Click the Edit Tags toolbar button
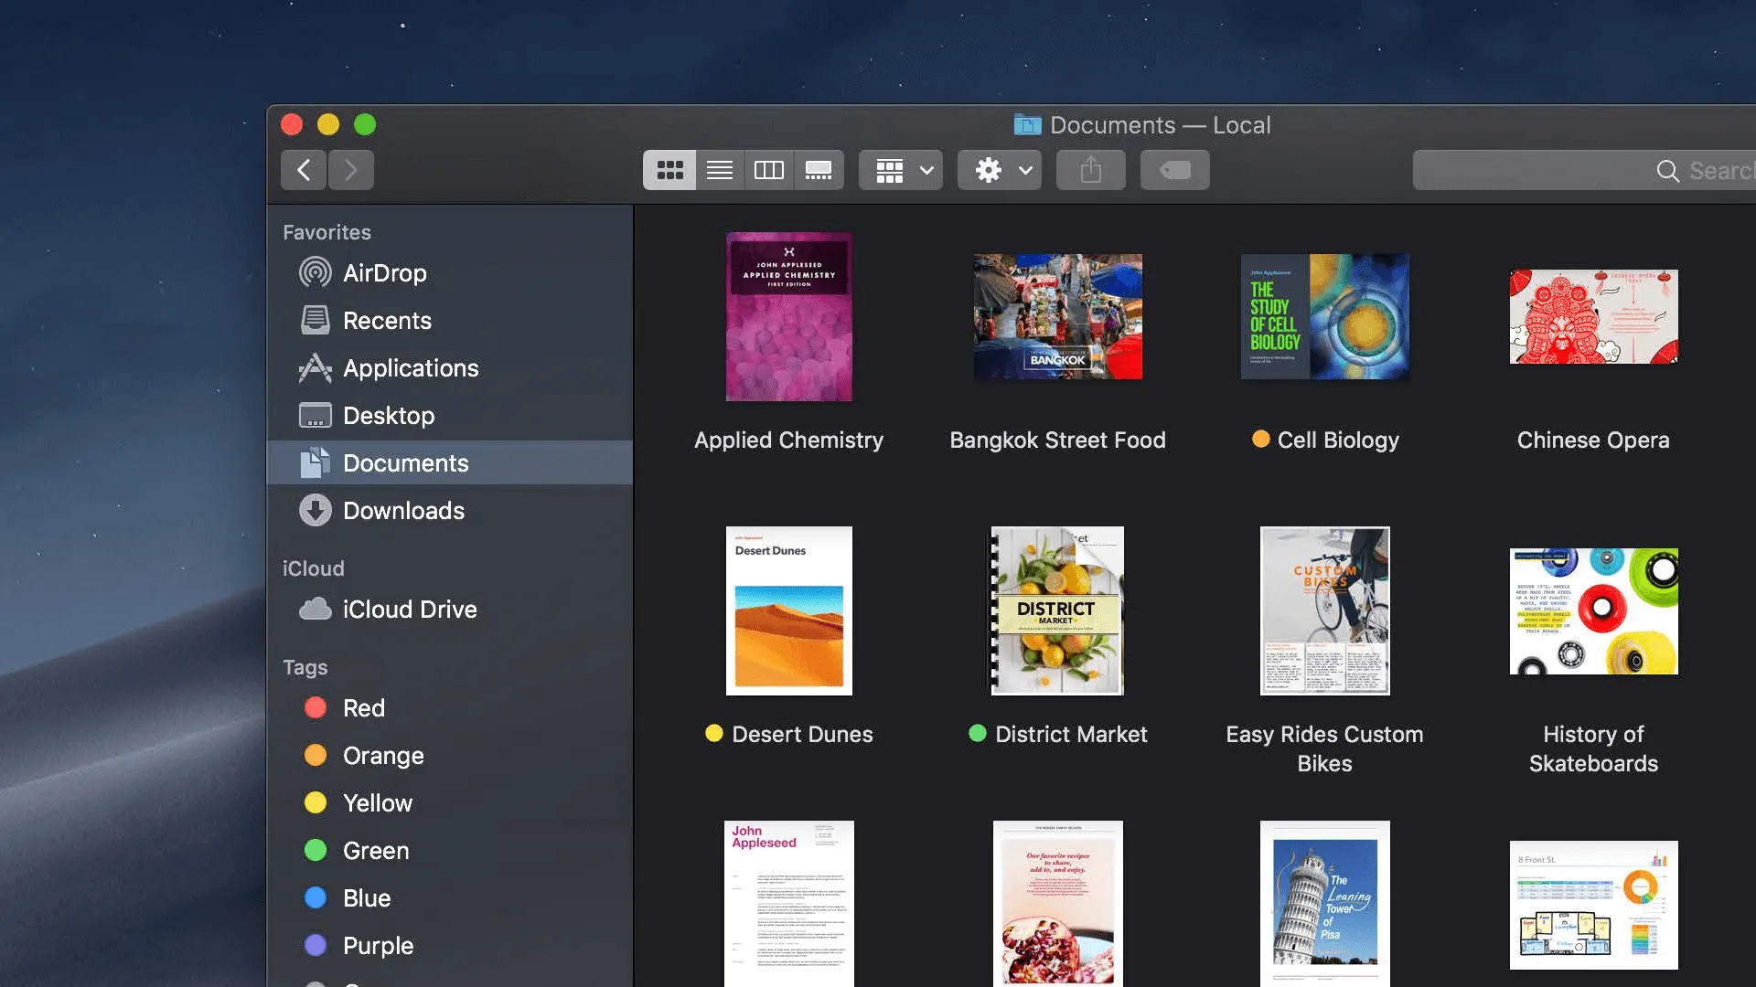The image size is (1756, 987). [1174, 170]
